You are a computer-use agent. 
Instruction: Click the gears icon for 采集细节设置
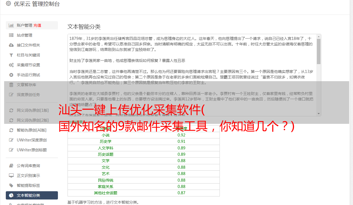11,65
